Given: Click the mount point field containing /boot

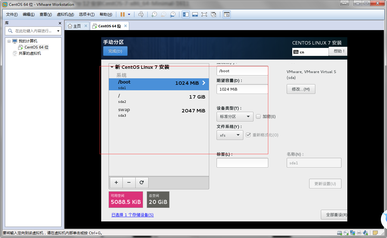Looking at the screenshot, I should click(x=242, y=71).
